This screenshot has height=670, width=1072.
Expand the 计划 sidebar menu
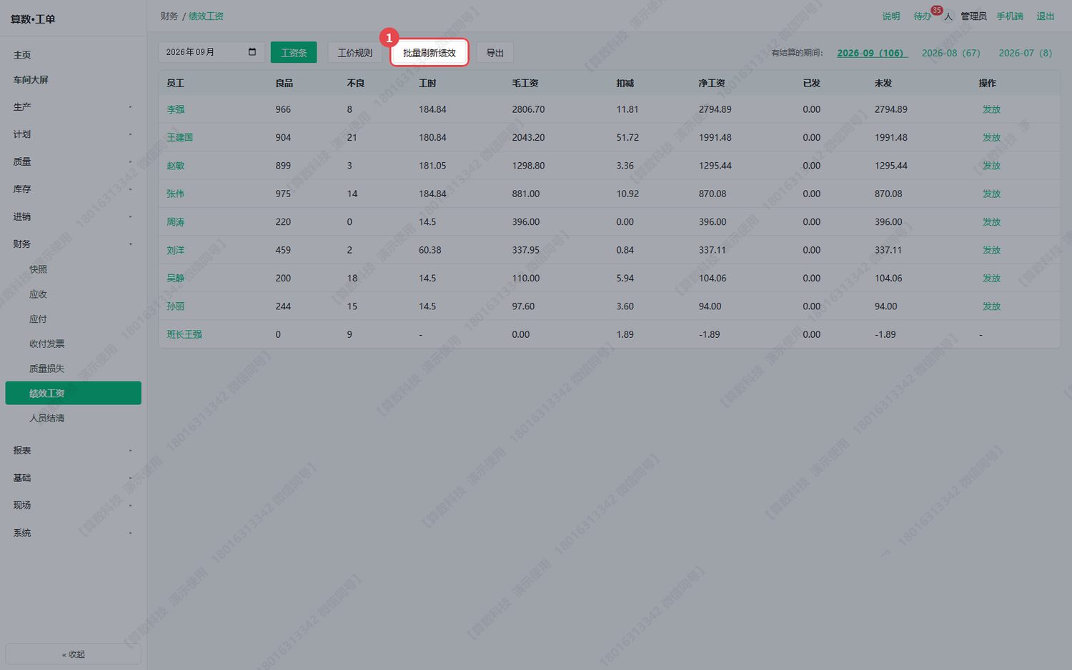(x=73, y=134)
